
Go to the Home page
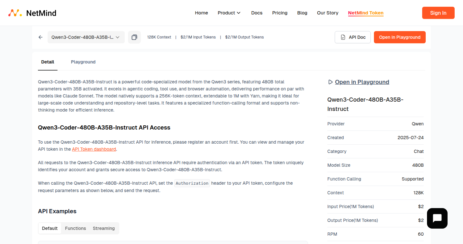[201, 13]
